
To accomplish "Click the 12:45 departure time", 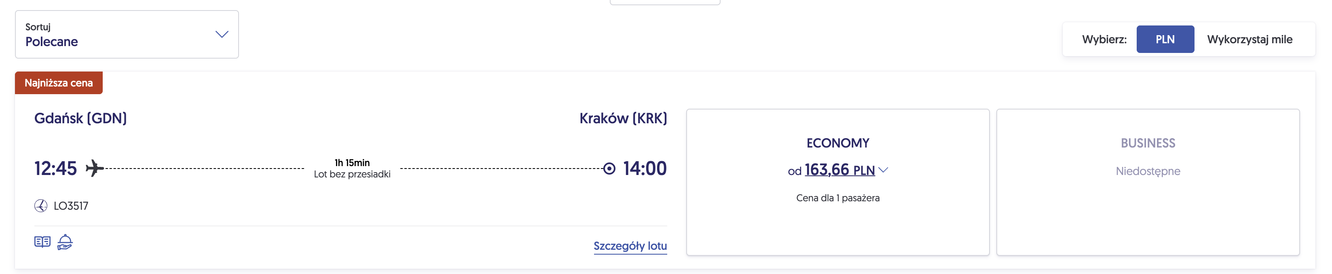I will tap(55, 169).
